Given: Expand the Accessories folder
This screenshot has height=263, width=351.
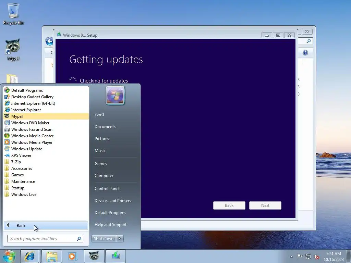Looking at the screenshot, I should (x=46, y=168).
